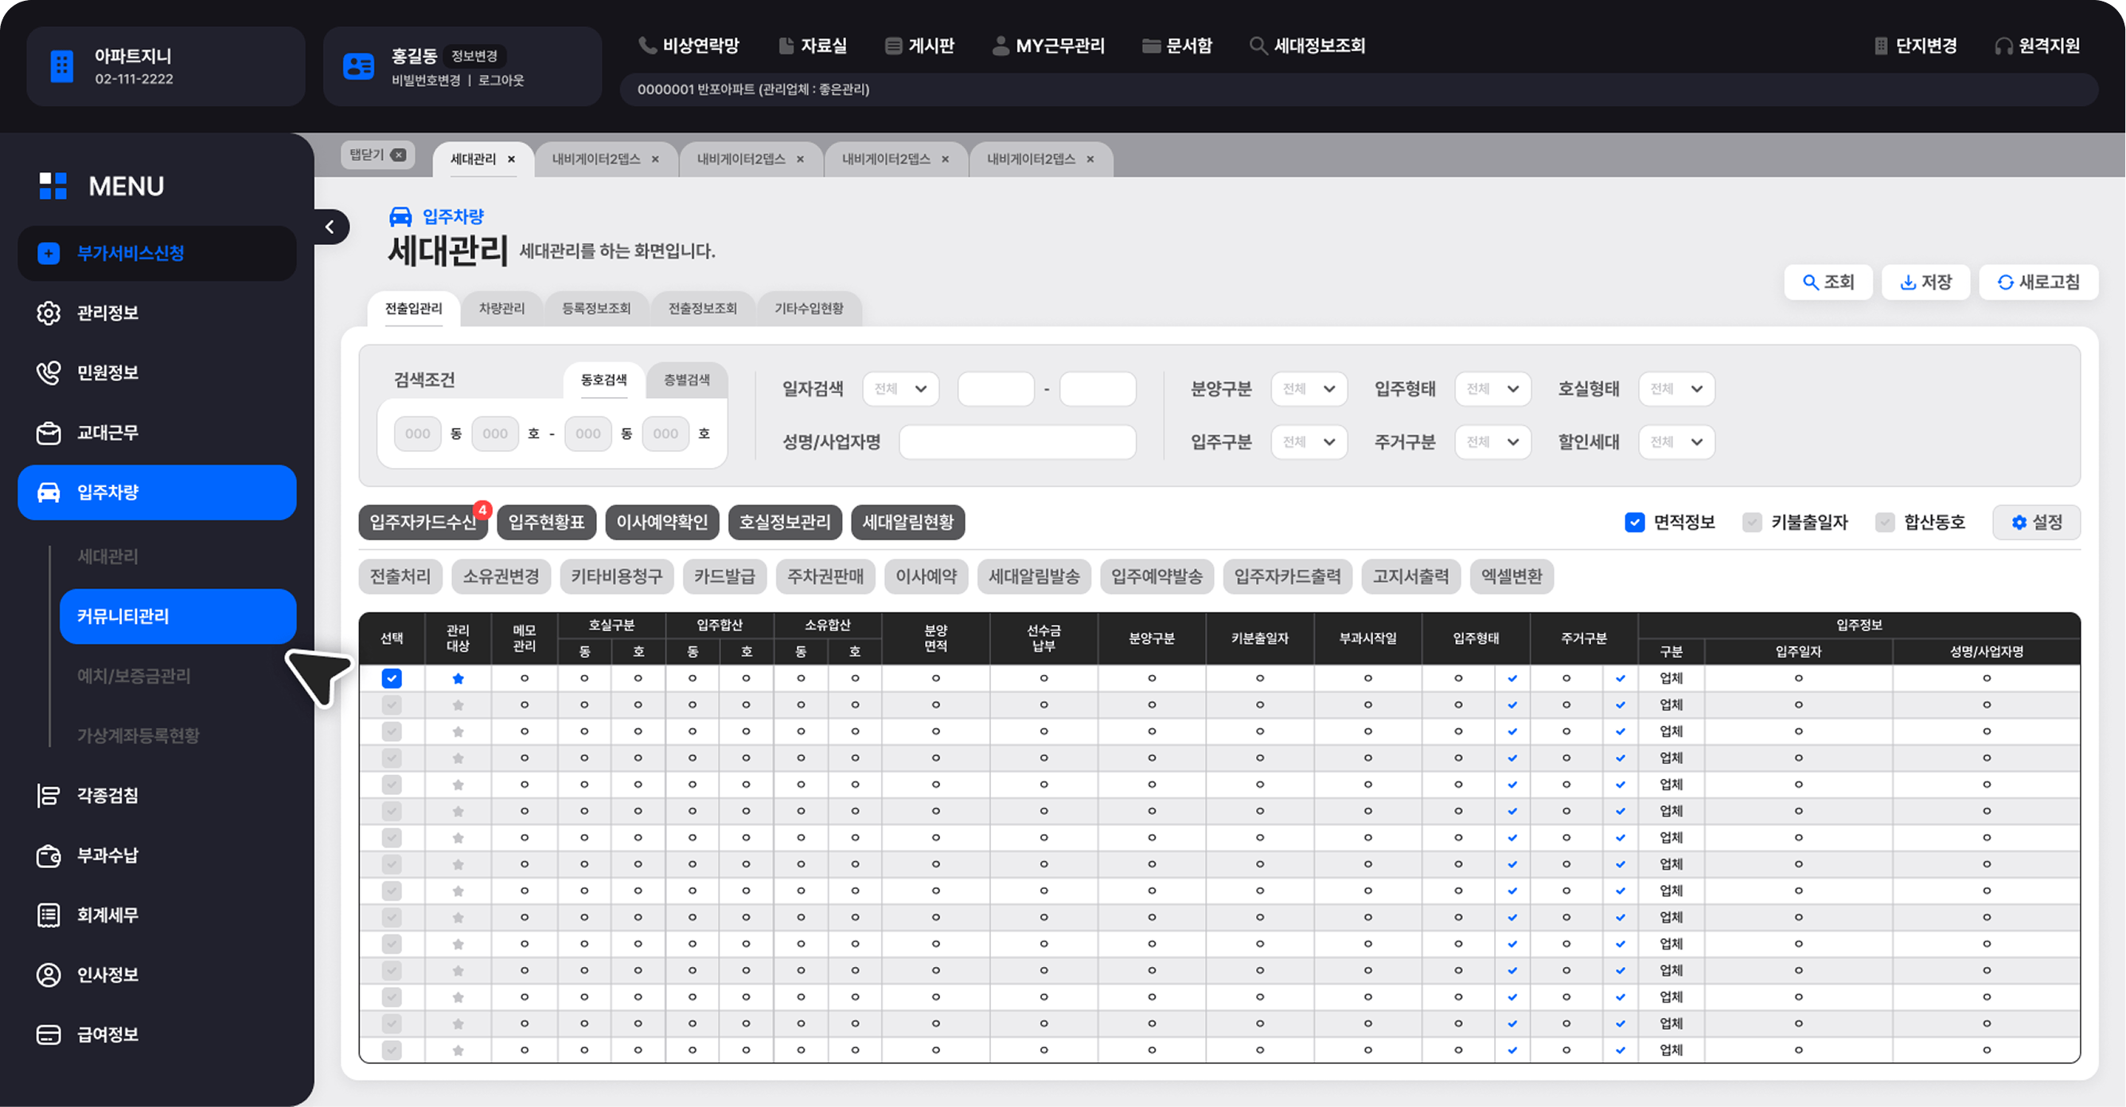The image size is (2126, 1107).
Task: Click the 저장 save button
Action: pos(1925,282)
